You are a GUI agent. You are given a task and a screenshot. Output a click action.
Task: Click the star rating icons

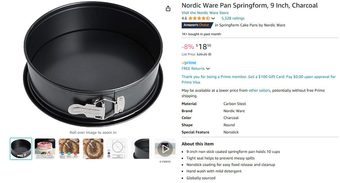point(199,18)
